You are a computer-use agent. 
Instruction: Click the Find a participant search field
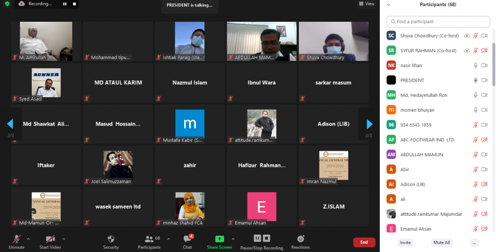438,22
